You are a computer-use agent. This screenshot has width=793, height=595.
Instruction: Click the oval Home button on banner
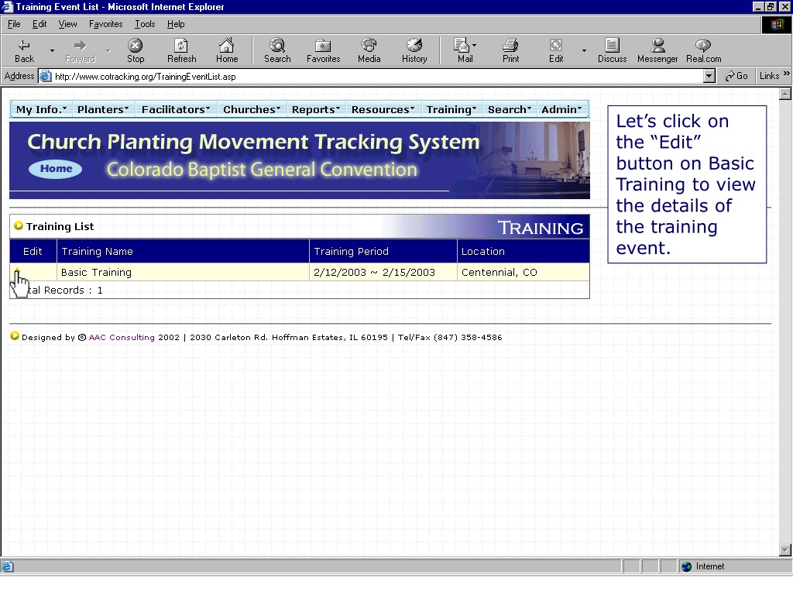click(x=56, y=168)
